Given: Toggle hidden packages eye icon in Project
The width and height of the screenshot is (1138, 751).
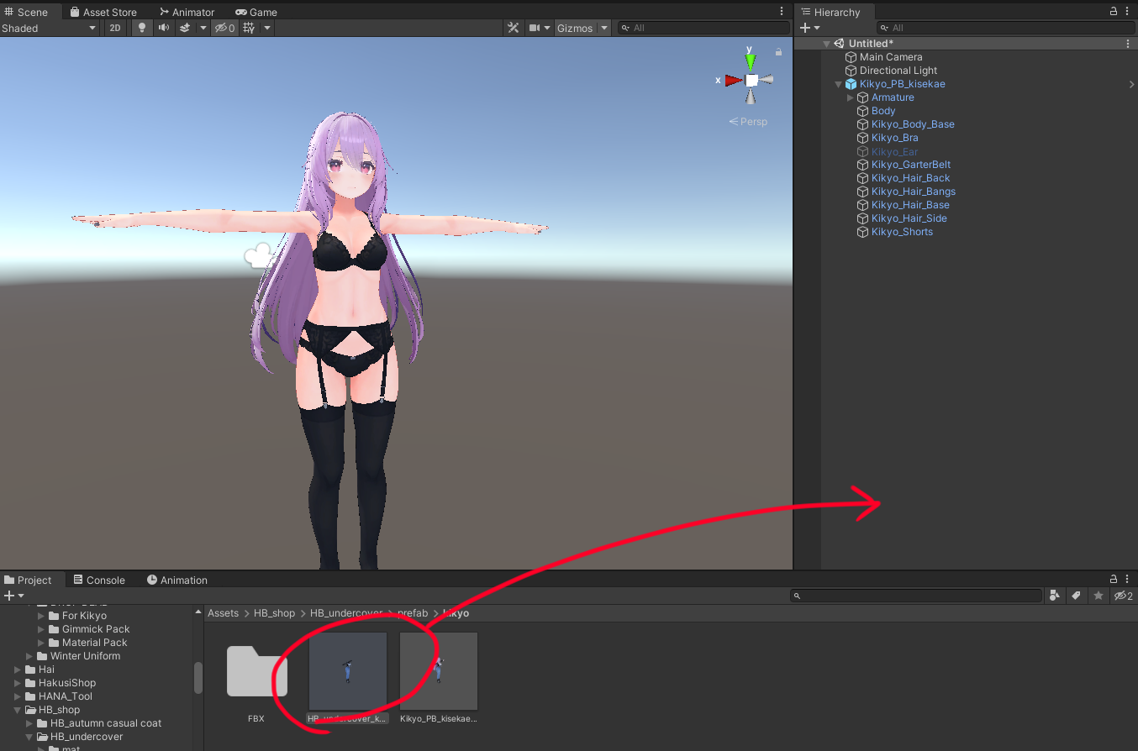Looking at the screenshot, I should 1123,596.
